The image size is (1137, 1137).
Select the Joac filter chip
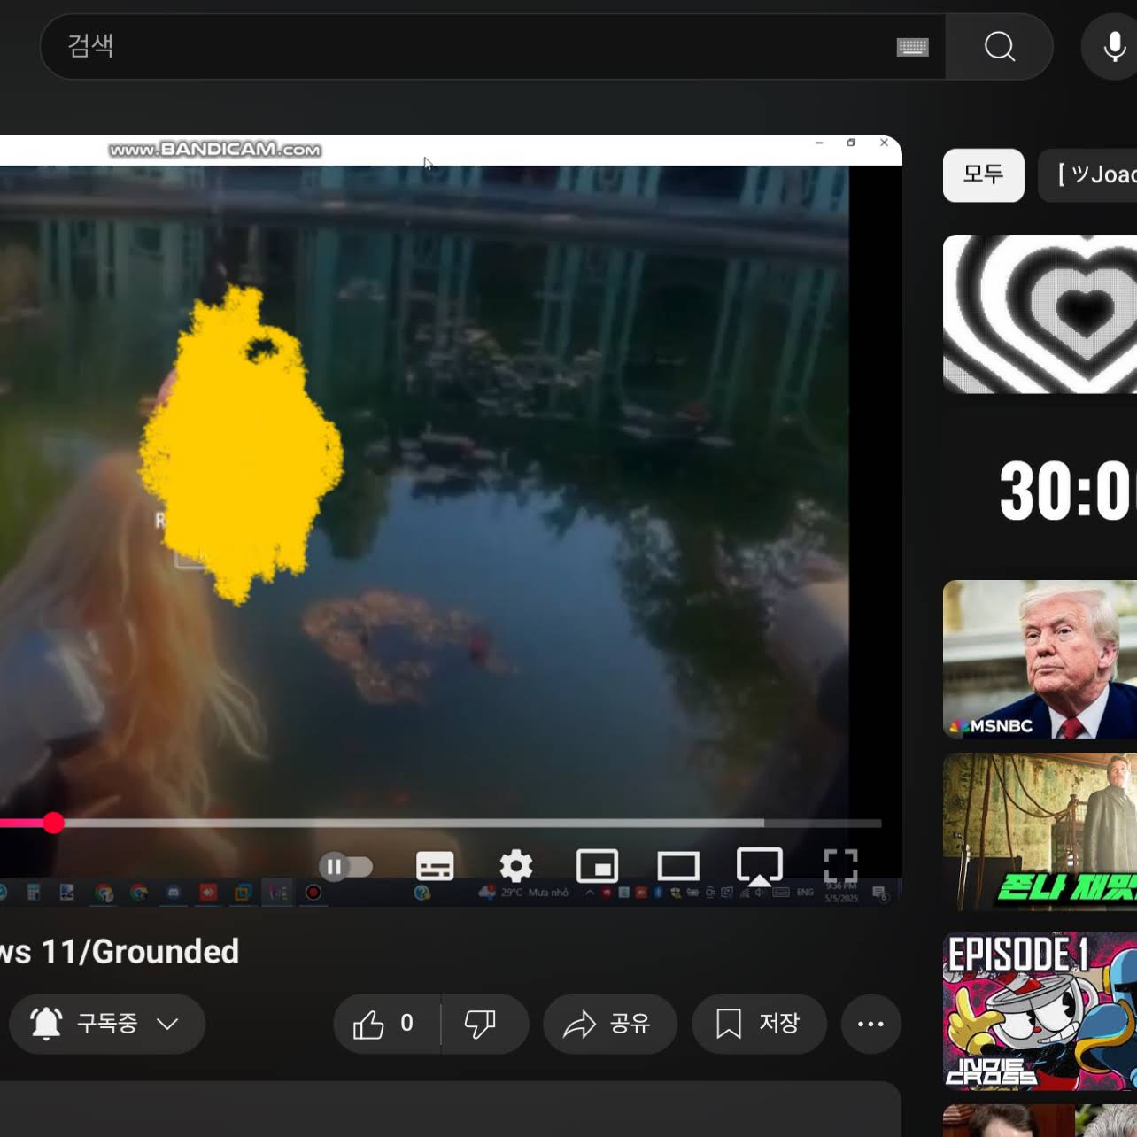[1088, 174]
